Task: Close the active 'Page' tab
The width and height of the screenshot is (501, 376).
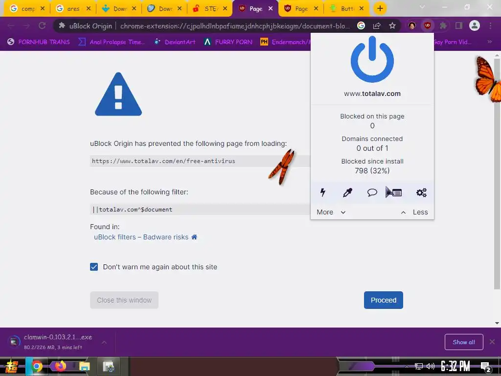Action: [271, 9]
